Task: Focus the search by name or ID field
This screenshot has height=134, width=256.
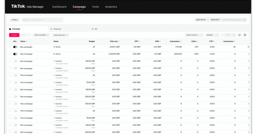Action: pyautogui.click(x=42, y=20)
